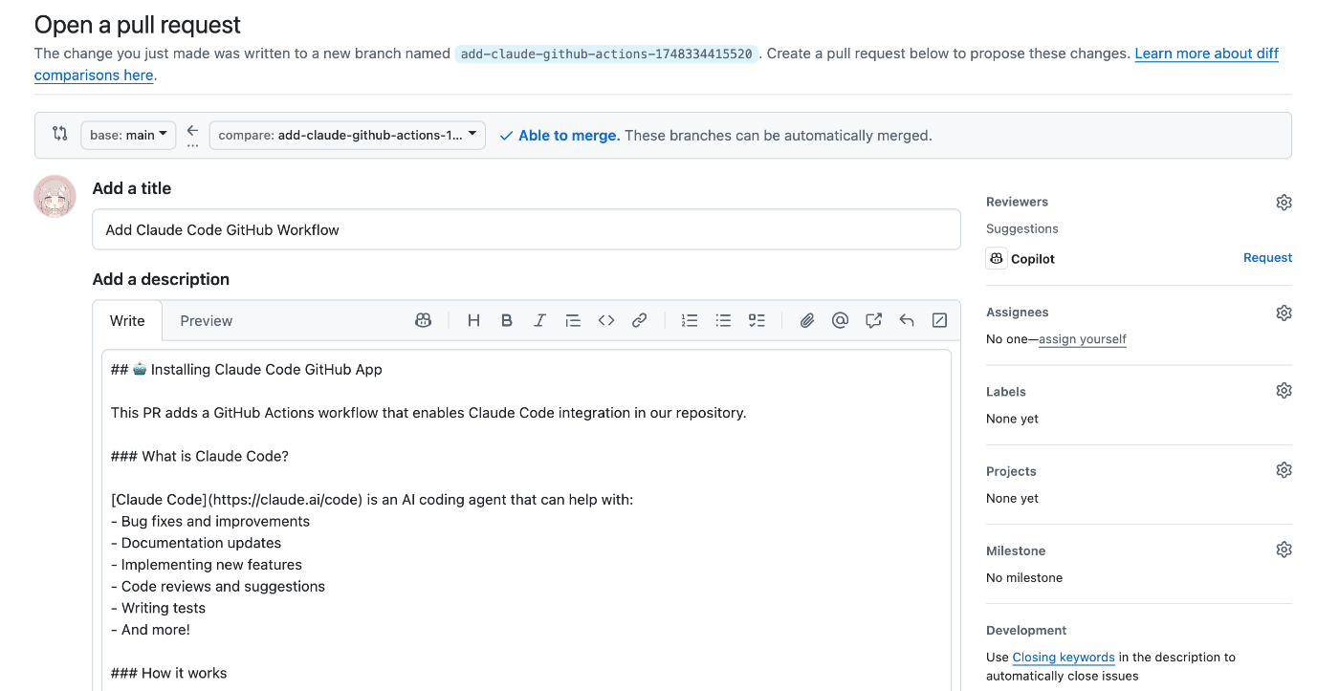Screen dimensions: 1339x691
Task: Click the No milestone text
Action: click(1024, 577)
